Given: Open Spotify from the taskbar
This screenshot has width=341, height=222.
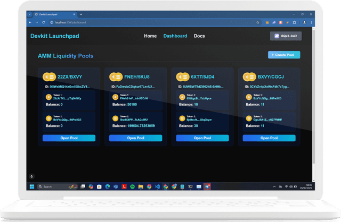Looking at the screenshot, I should point(132,186).
